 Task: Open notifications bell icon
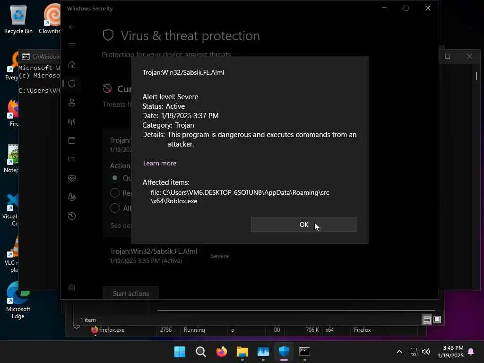pos(471,352)
